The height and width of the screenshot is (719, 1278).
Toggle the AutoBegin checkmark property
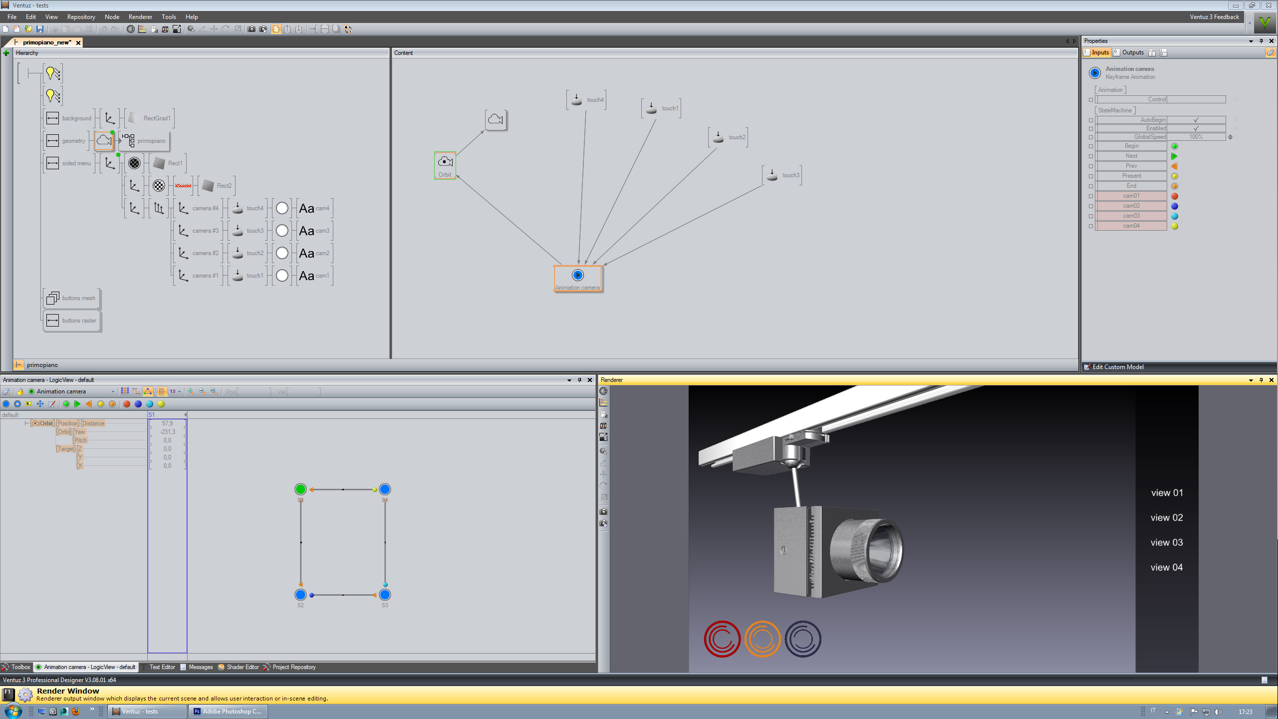pyautogui.click(x=1196, y=120)
